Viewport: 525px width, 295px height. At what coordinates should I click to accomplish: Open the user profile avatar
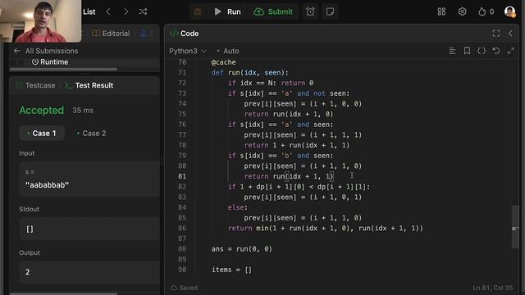pos(510,11)
